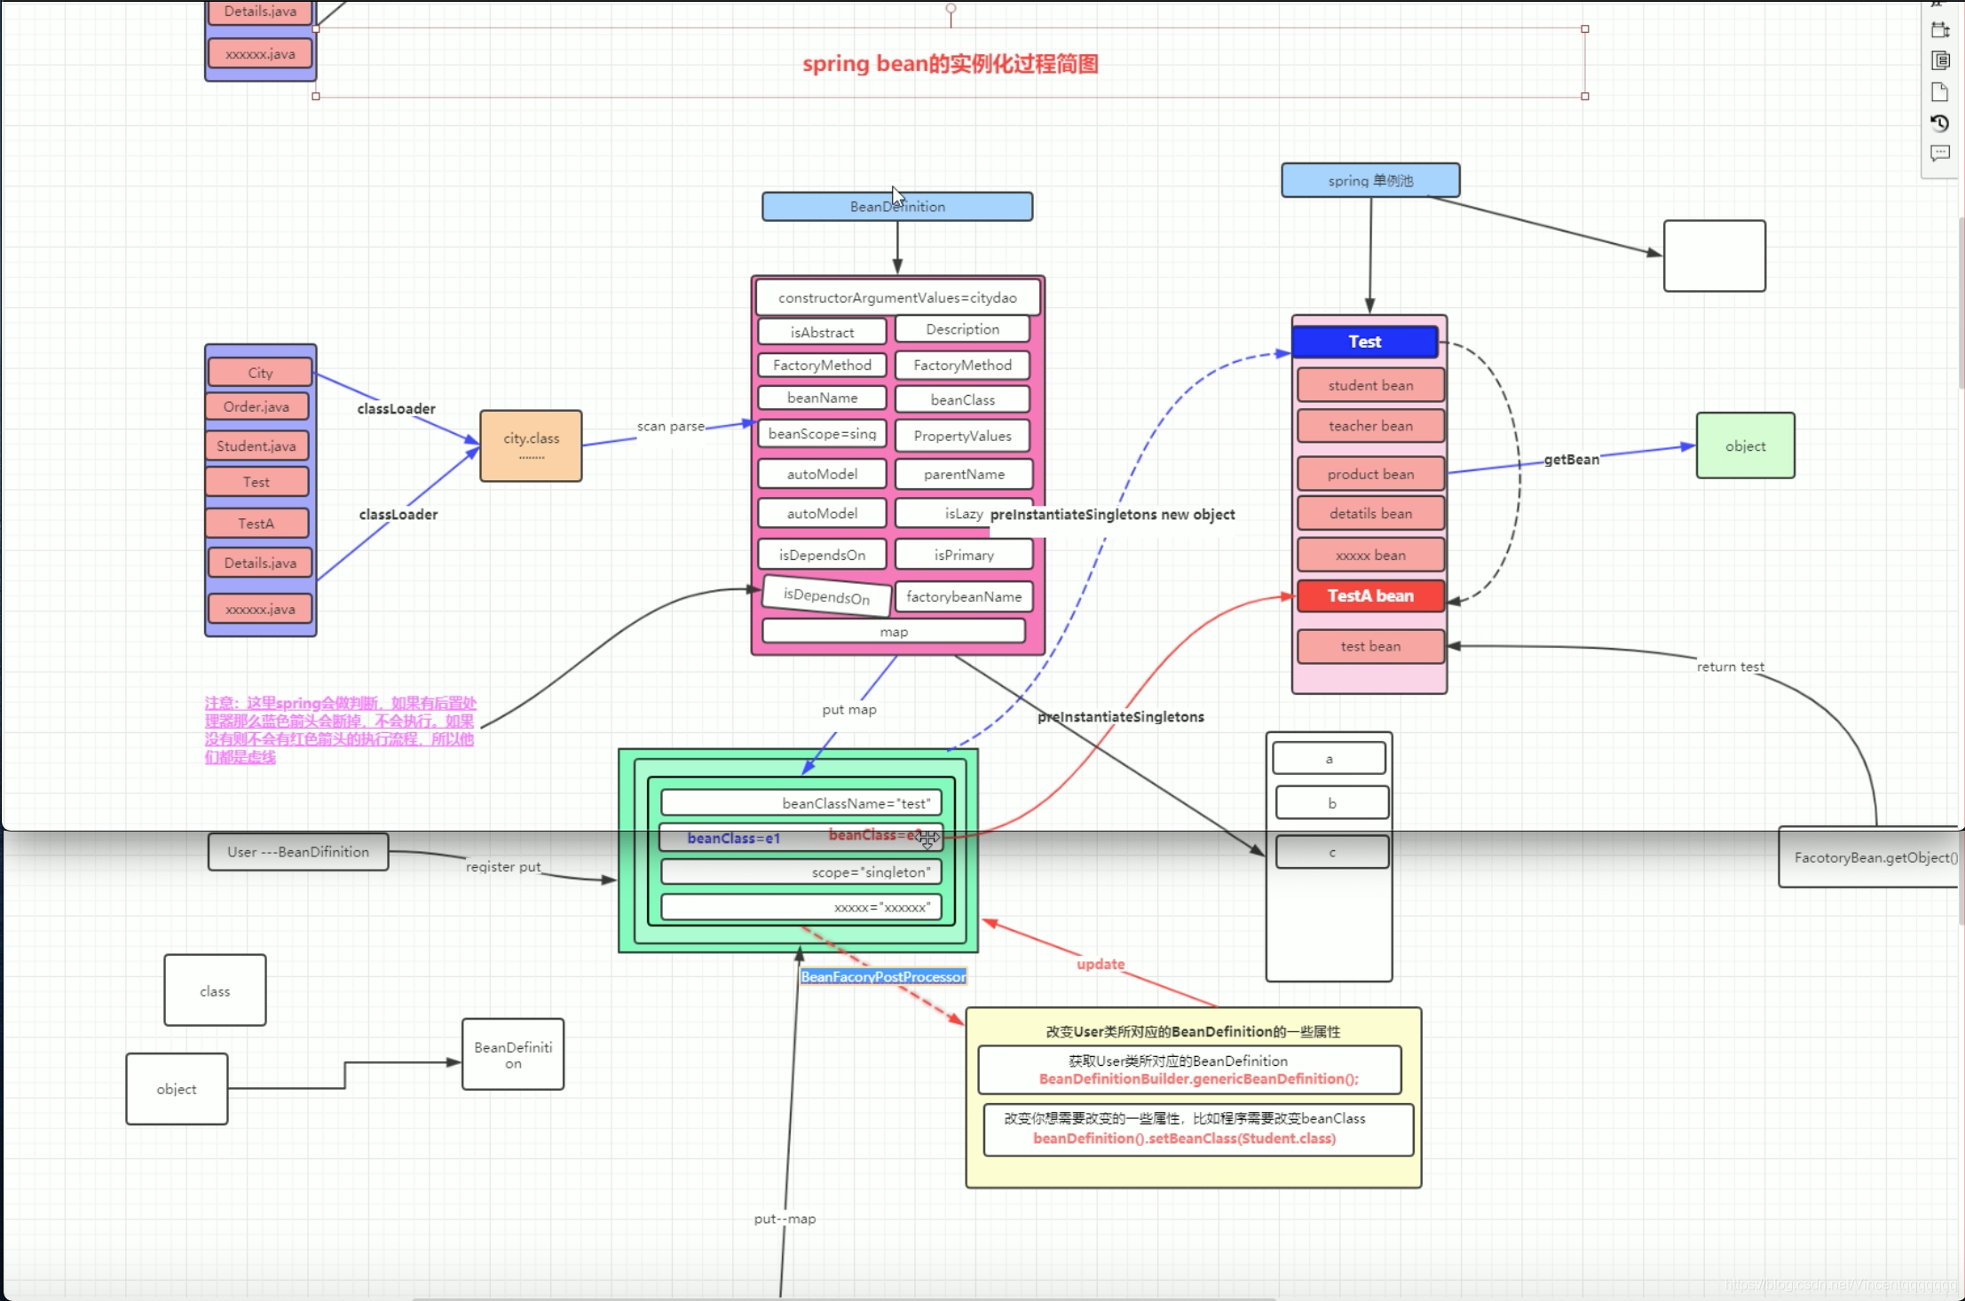Select box 'b' in white container
The image size is (1965, 1301).
coord(1331,802)
